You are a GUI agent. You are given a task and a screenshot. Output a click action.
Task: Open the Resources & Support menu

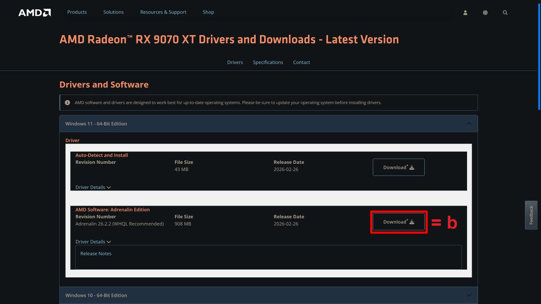click(163, 12)
